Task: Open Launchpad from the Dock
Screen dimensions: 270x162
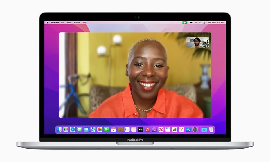Action: pyautogui.click(x=65, y=130)
